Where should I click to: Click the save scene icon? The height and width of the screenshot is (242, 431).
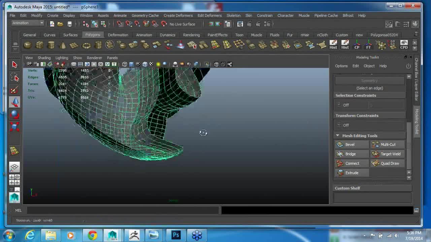pos(69,24)
